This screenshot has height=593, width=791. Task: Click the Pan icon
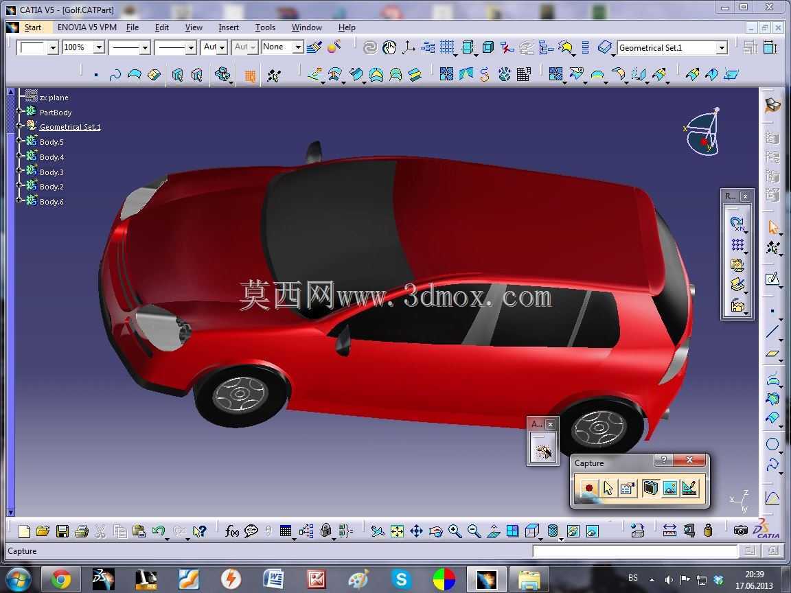416,531
